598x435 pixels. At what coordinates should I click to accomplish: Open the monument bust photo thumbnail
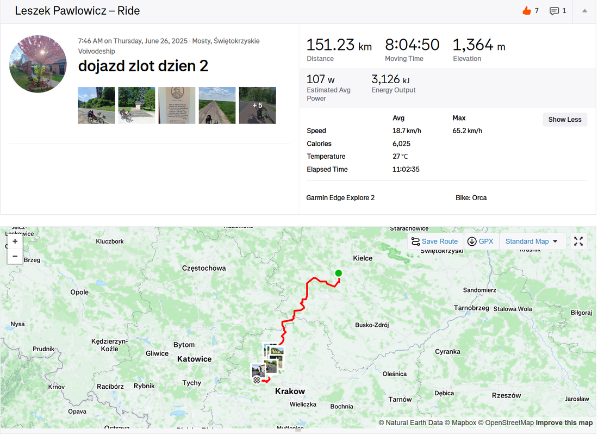pyautogui.click(x=136, y=105)
